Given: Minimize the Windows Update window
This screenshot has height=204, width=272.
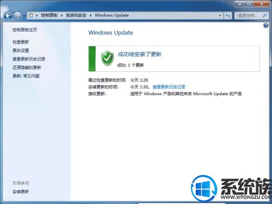Looking at the screenshot, I should (240, 4).
